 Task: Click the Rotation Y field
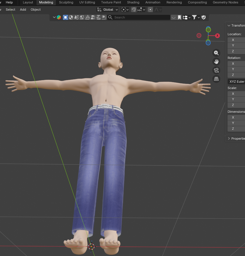point(236,69)
